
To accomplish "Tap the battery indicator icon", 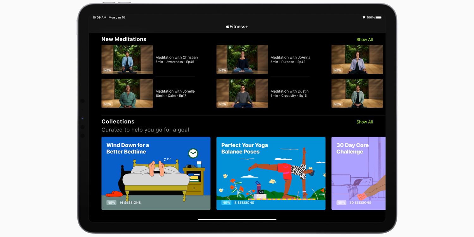I will [x=379, y=18].
